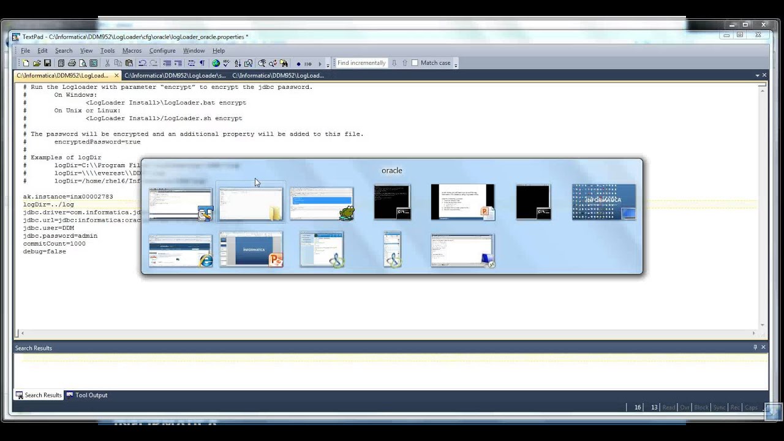784x441 pixels.
Task: Open the document tab list dropdown arrow
Action: tap(757, 75)
